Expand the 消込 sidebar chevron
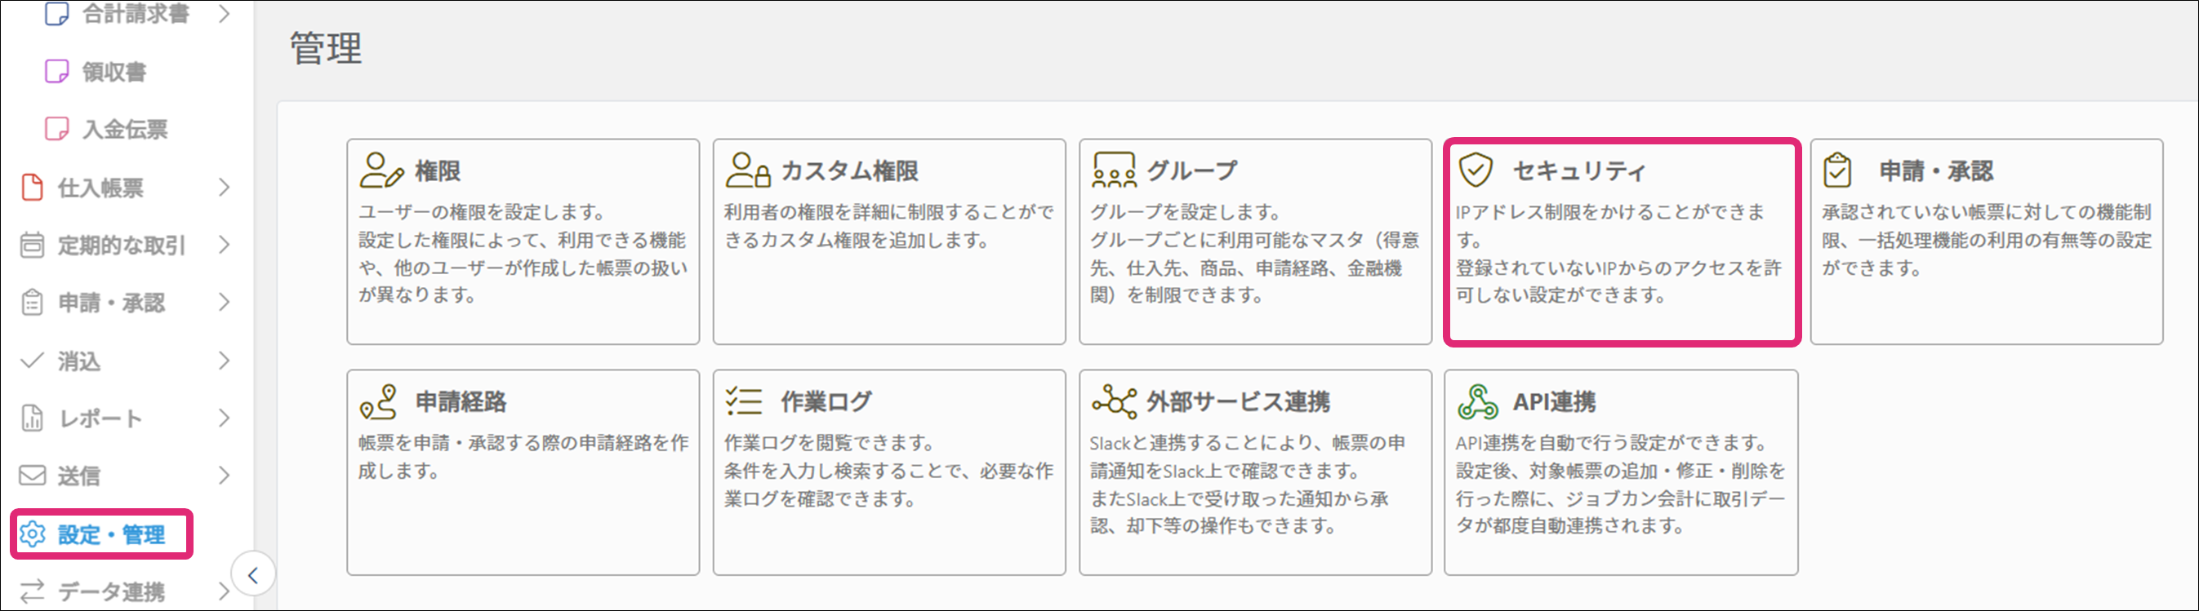Screen dimensions: 2199x611 [x=224, y=360]
